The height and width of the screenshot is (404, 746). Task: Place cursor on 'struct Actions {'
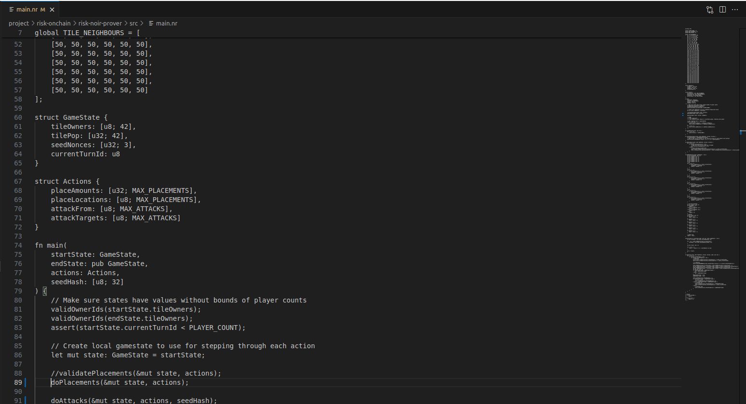click(67, 181)
